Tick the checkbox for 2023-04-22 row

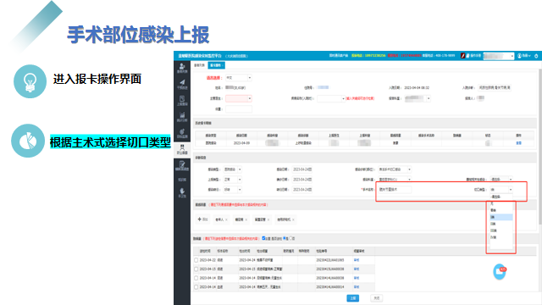tap(196, 260)
